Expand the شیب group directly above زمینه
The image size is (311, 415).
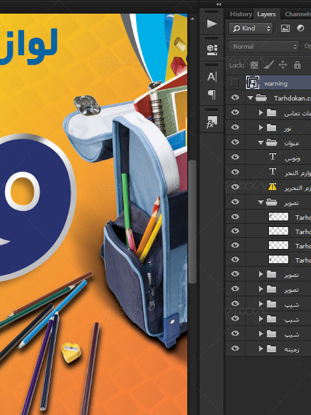(260, 334)
